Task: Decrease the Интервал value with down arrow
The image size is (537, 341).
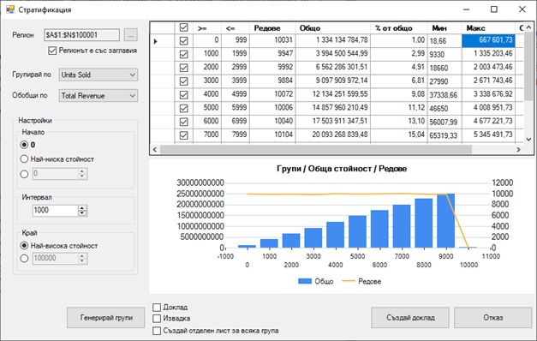Action: (82, 213)
